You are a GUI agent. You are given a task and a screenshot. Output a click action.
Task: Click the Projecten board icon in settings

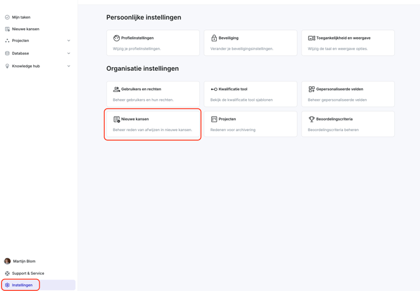pos(214,119)
